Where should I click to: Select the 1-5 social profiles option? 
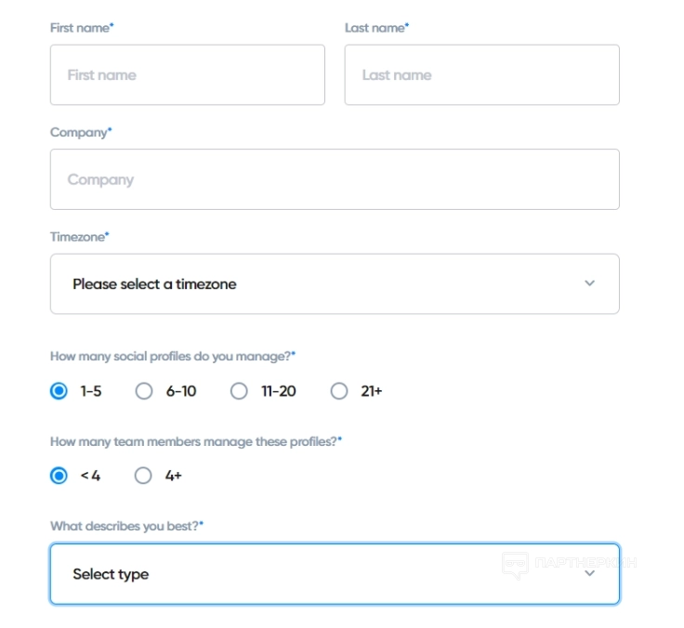pos(59,391)
